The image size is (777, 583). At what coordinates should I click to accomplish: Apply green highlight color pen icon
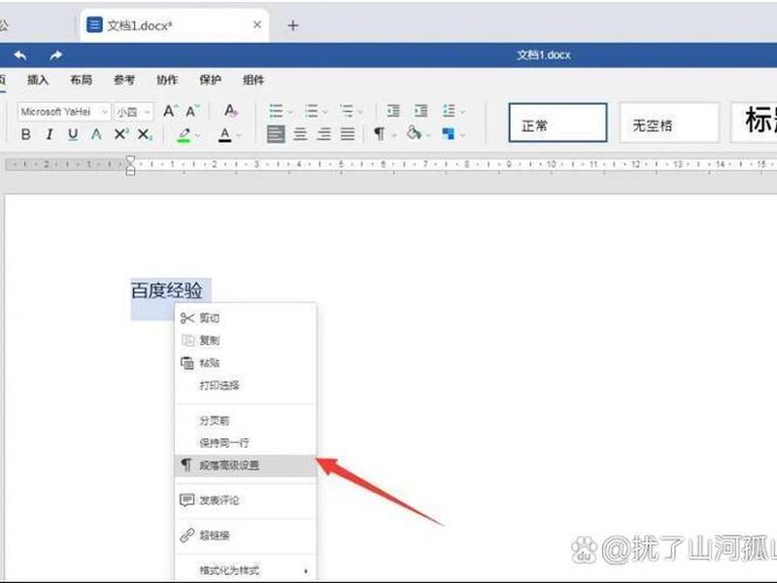(x=184, y=135)
